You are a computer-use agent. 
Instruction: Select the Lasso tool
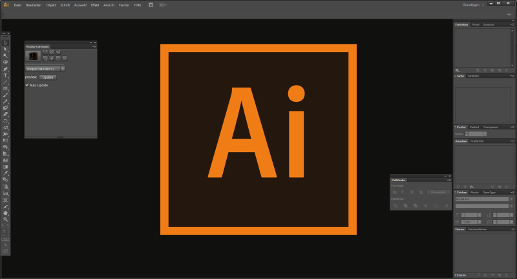click(5, 63)
